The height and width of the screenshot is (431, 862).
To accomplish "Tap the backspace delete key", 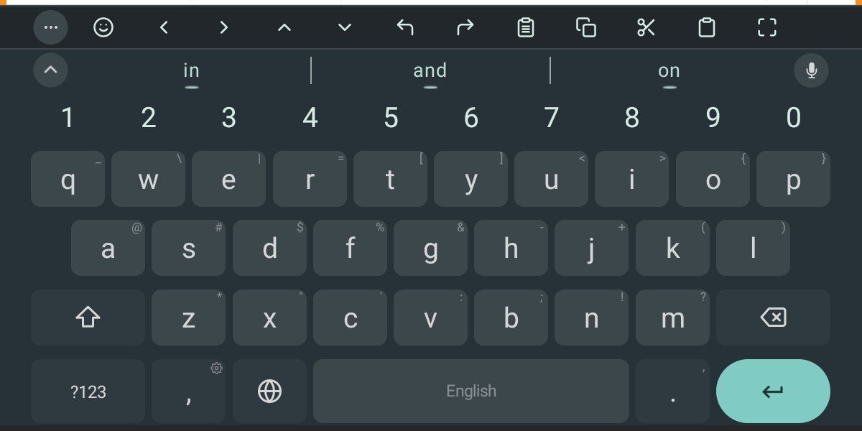I will (x=773, y=317).
